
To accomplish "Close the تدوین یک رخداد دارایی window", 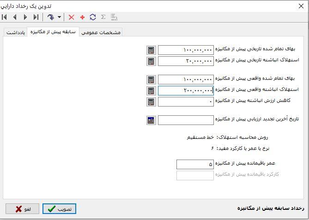I will (x=300, y=6).
